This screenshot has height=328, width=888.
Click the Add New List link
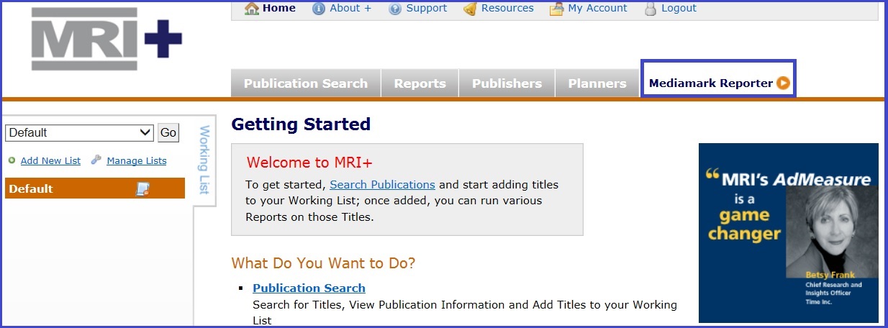(50, 161)
